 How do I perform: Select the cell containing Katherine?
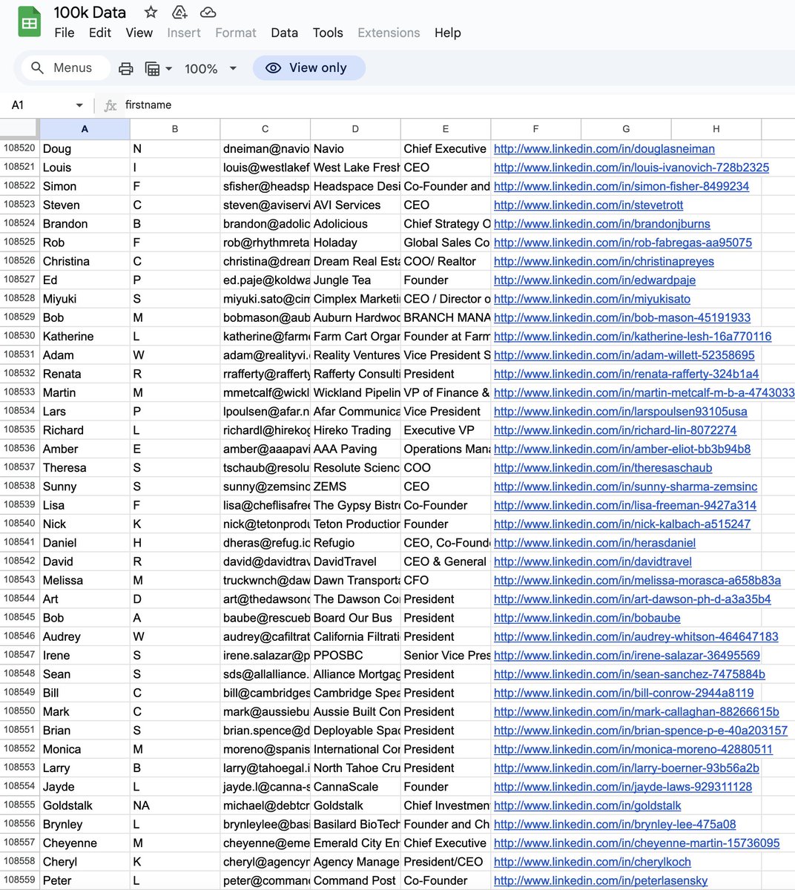click(85, 336)
